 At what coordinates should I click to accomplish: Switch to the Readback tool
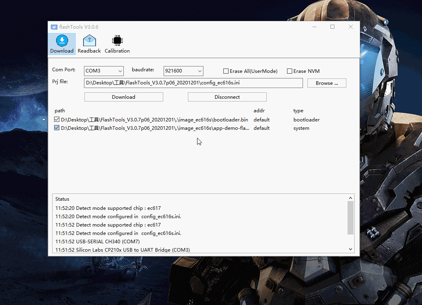(89, 44)
